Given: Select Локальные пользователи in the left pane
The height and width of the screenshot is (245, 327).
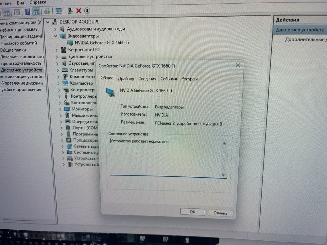Looking at the screenshot, I should click(x=22, y=57).
